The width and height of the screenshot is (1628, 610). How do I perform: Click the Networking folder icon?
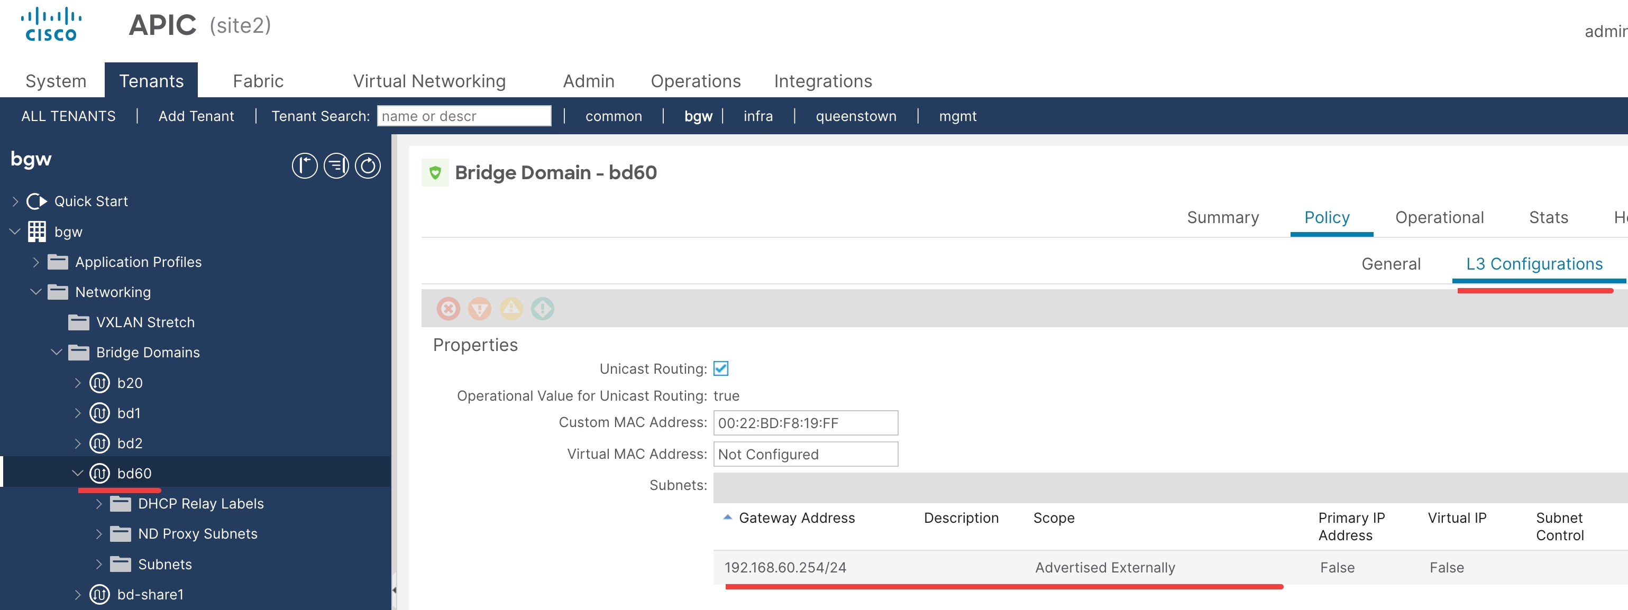[58, 292]
